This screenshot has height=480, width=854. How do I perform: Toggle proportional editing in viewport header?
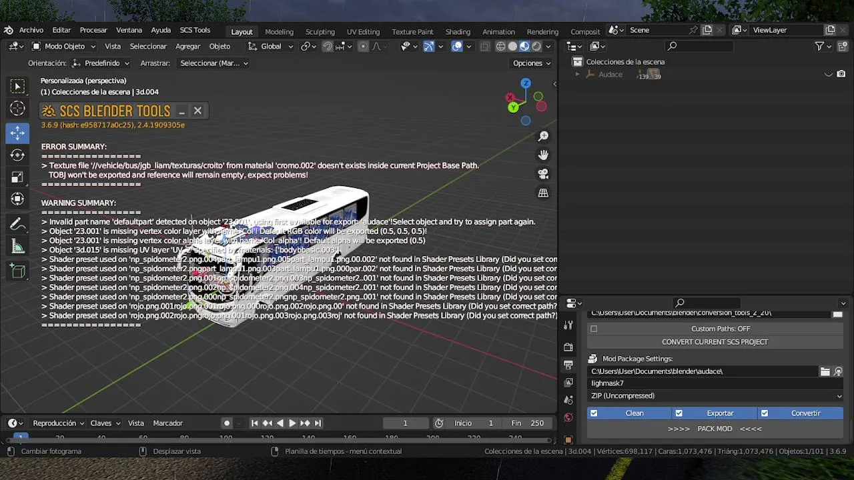363,47
